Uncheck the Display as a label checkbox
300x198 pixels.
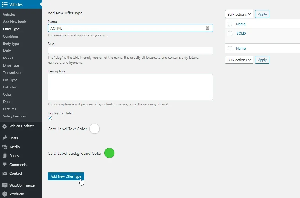[50, 118]
